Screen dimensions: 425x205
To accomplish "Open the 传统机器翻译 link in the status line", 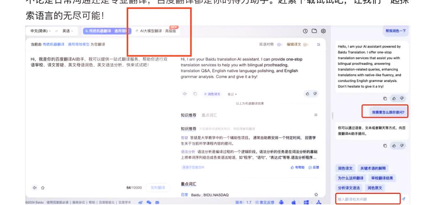I will [53, 44].
